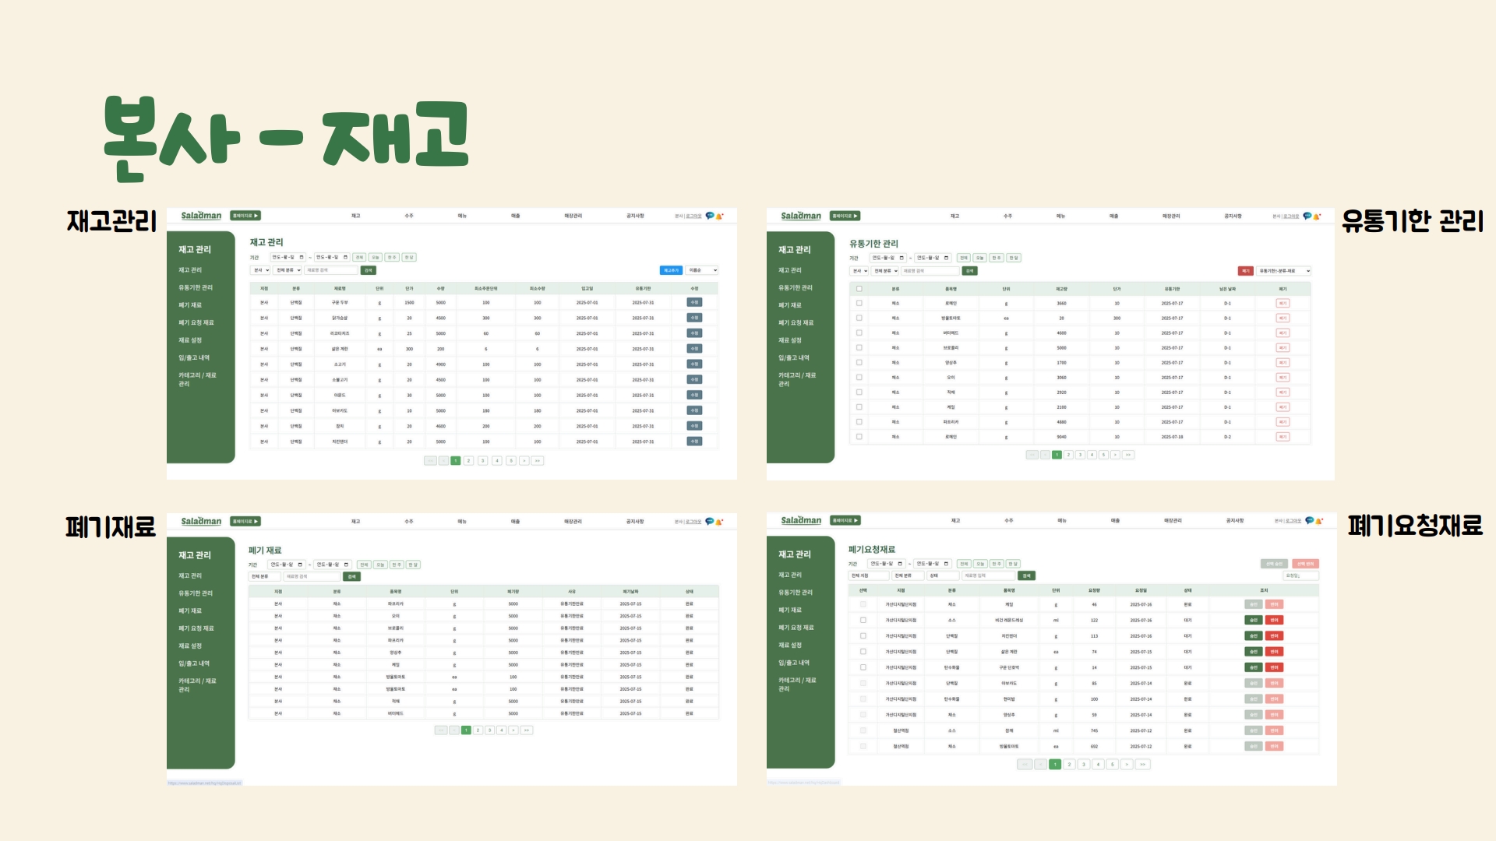Screen dimensions: 1496x841
Task: Check the 비건 레몬드레싱 row checkbox in 폐기요청재료
Action: [x=863, y=621]
